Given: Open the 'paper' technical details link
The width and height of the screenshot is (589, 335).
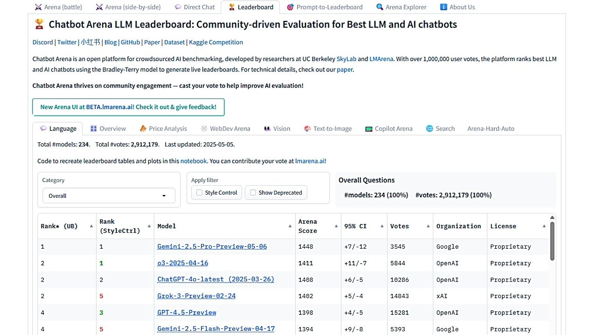Looking at the screenshot, I should click(x=345, y=70).
